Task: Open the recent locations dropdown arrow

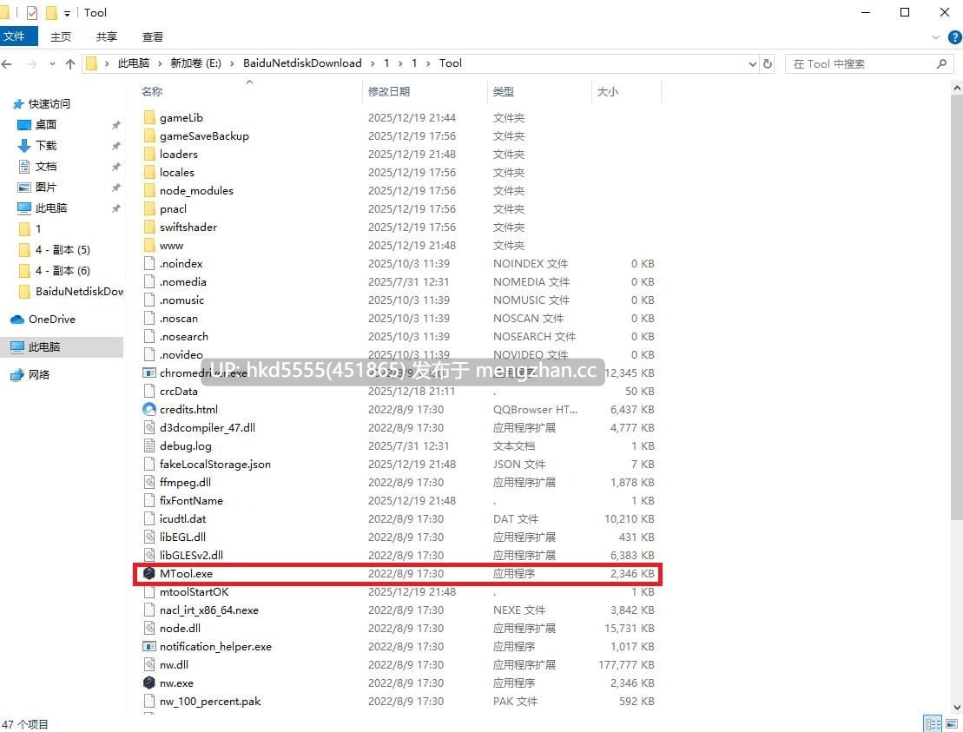Action: (x=52, y=64)
